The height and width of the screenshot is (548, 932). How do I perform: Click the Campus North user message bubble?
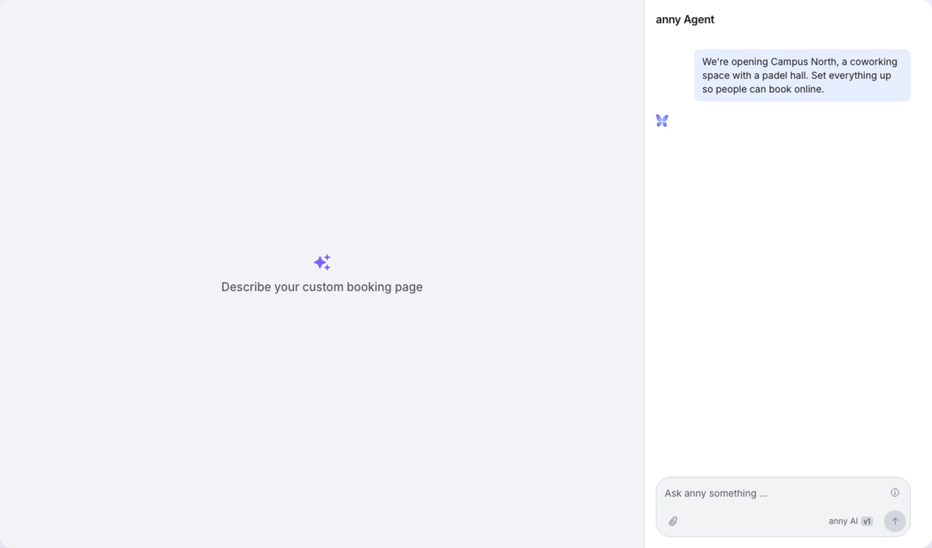coord(802,75)
